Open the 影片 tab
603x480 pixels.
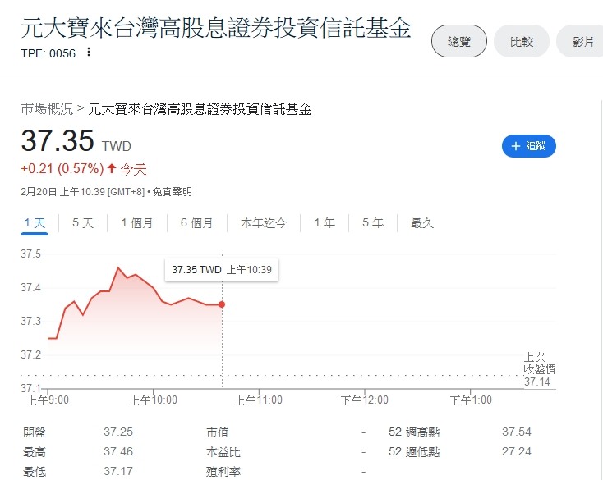581,41
